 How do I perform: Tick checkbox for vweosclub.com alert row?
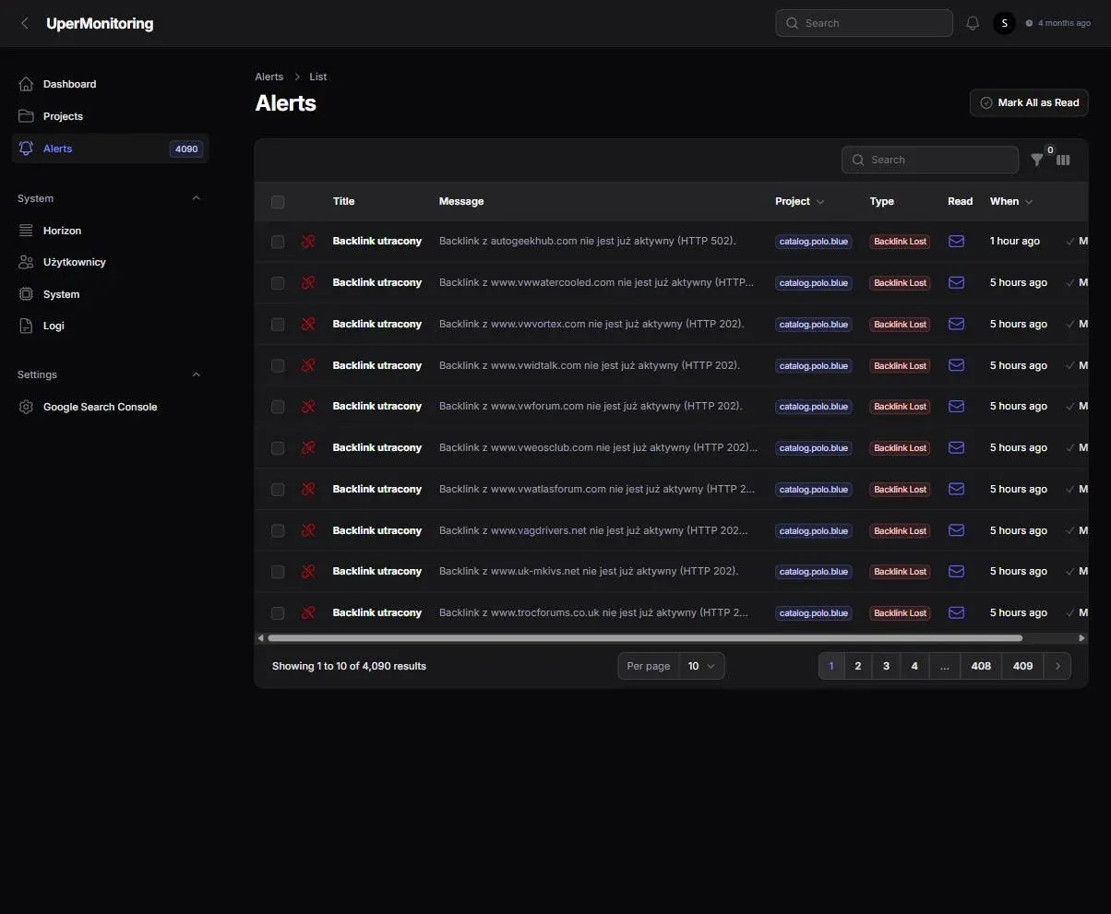[x=278, y=448]
